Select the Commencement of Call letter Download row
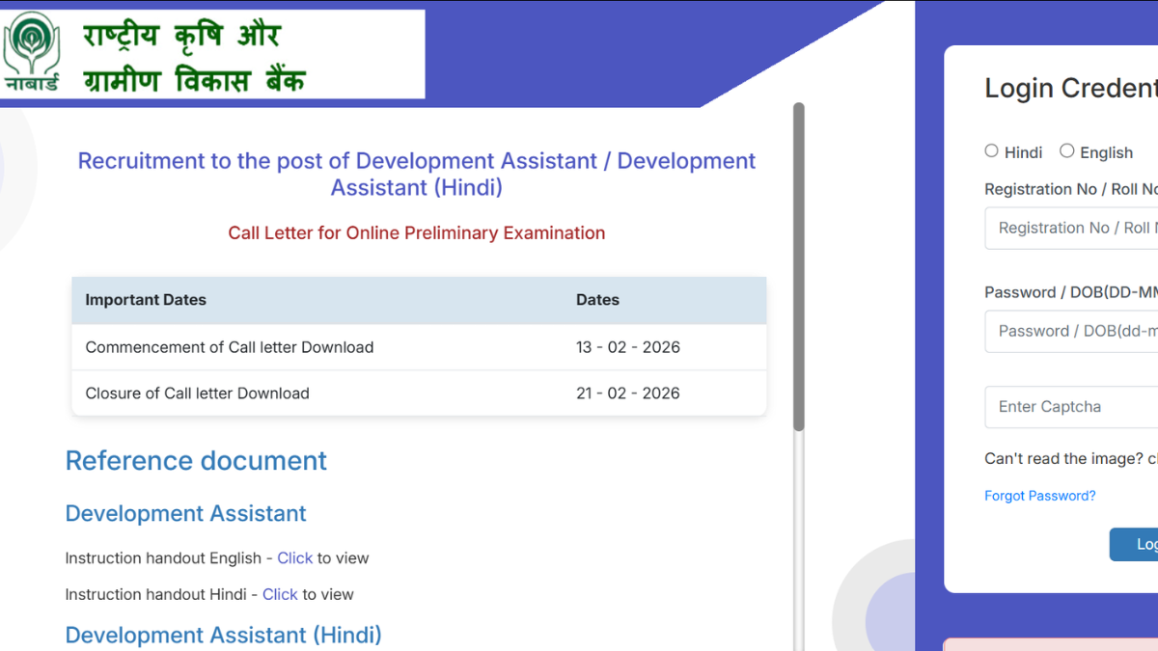Screen dimensions: 1158x651 418,347
